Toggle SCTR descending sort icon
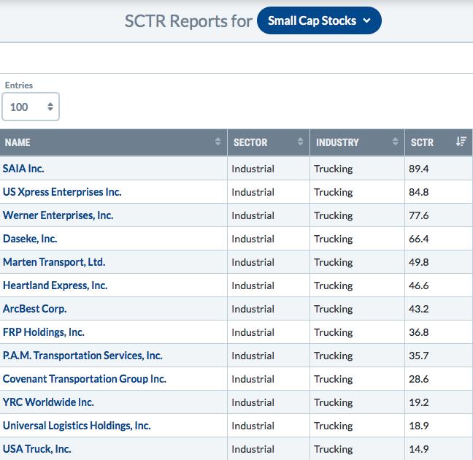 461,141
